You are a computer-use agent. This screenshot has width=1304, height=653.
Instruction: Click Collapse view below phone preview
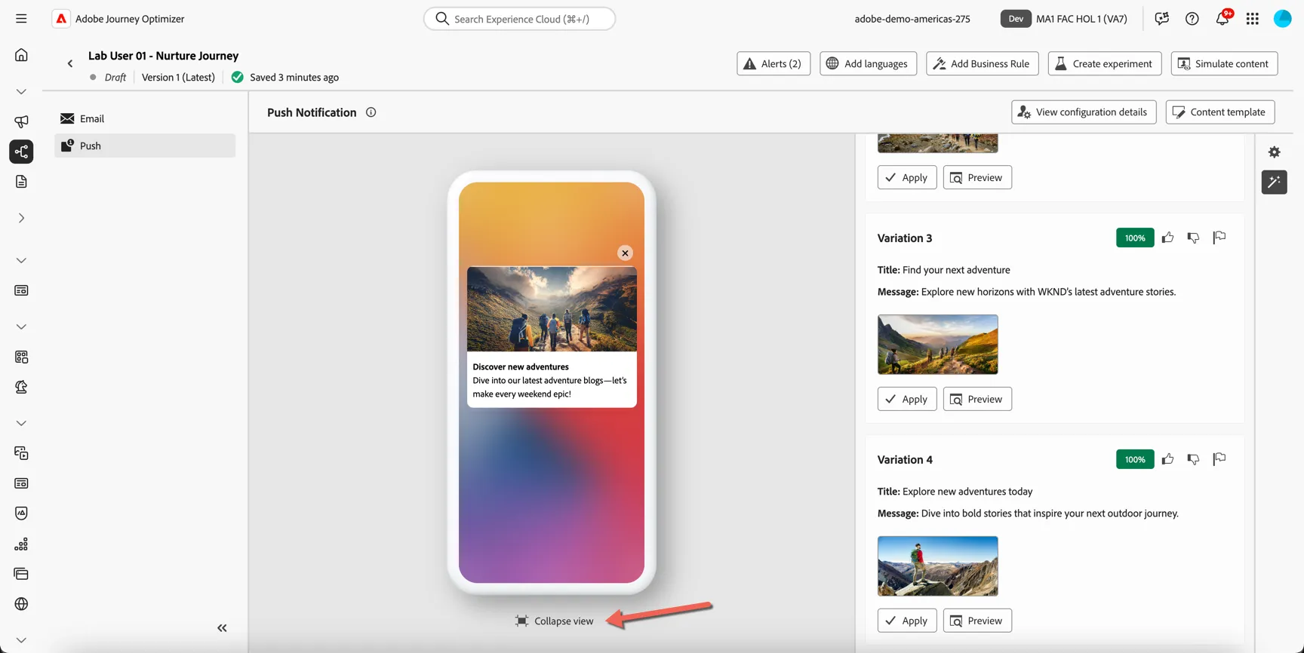click(x=554, y=621)
